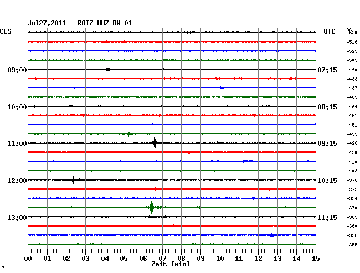This screenshot has width=360, height=273.
Task: Click the "UTC" column header
Action: coord(329,32)
